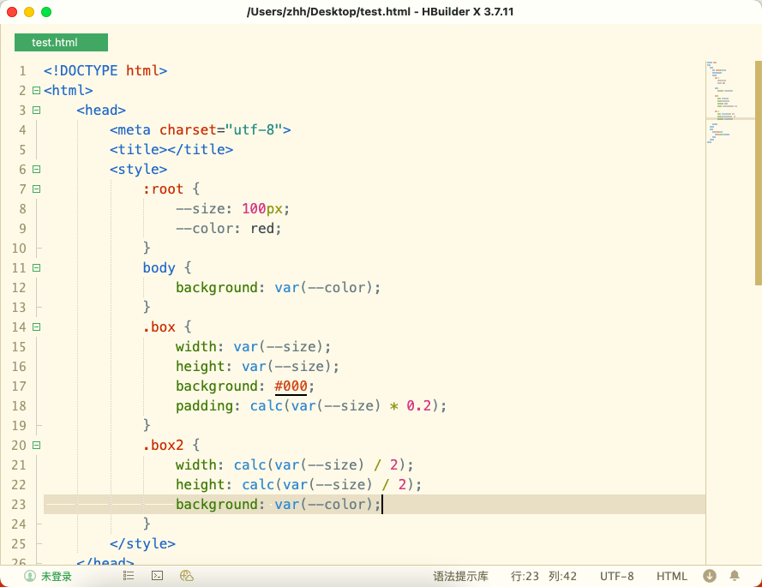The width and height of the screenshot is (762, 587).
Task: Open the document outline list icon
Action: pyautogui.click(x=129, y=576)
